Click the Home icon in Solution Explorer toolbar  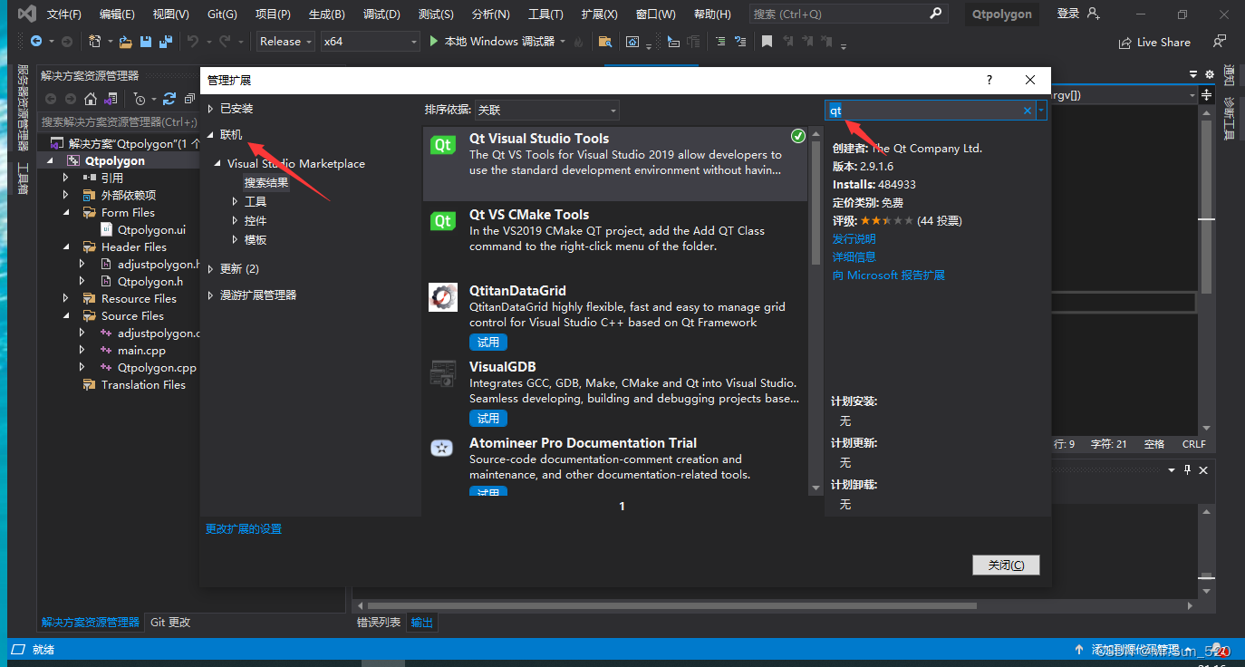click(91, 99)
